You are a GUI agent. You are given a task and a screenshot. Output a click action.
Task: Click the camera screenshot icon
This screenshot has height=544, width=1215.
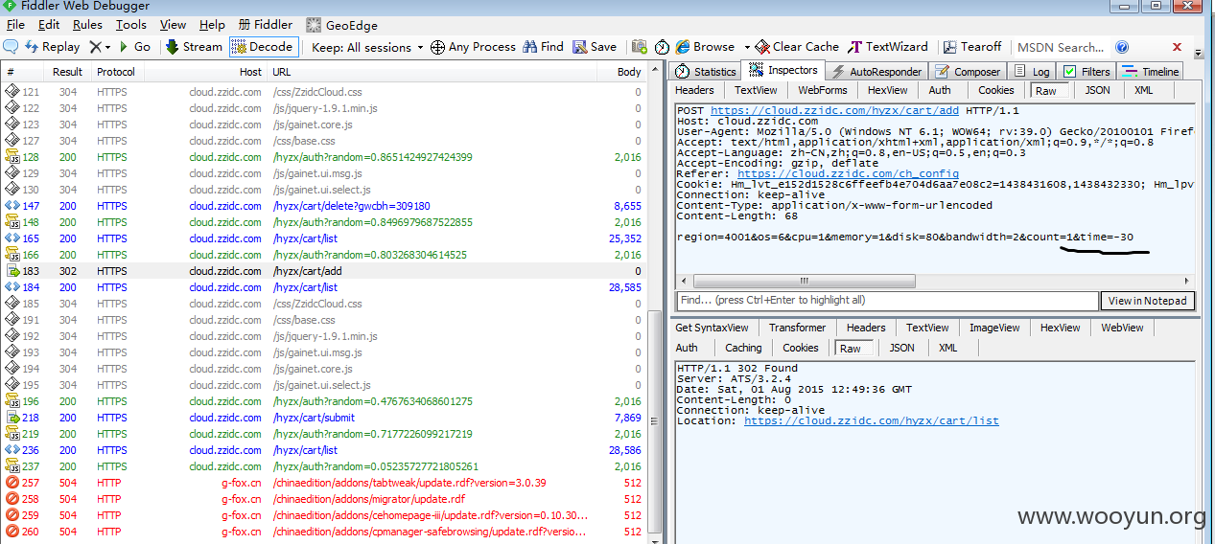[639, 47]
